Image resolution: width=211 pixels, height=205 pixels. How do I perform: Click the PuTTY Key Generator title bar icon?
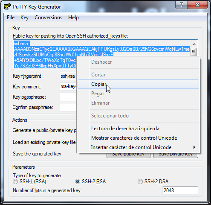coord(7,7)
